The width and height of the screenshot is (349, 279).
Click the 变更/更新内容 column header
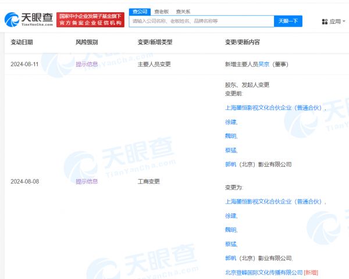243,42
